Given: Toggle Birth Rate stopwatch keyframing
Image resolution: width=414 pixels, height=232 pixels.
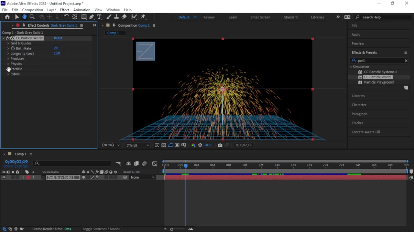Looking at the screenshot, I should [13, 48].
